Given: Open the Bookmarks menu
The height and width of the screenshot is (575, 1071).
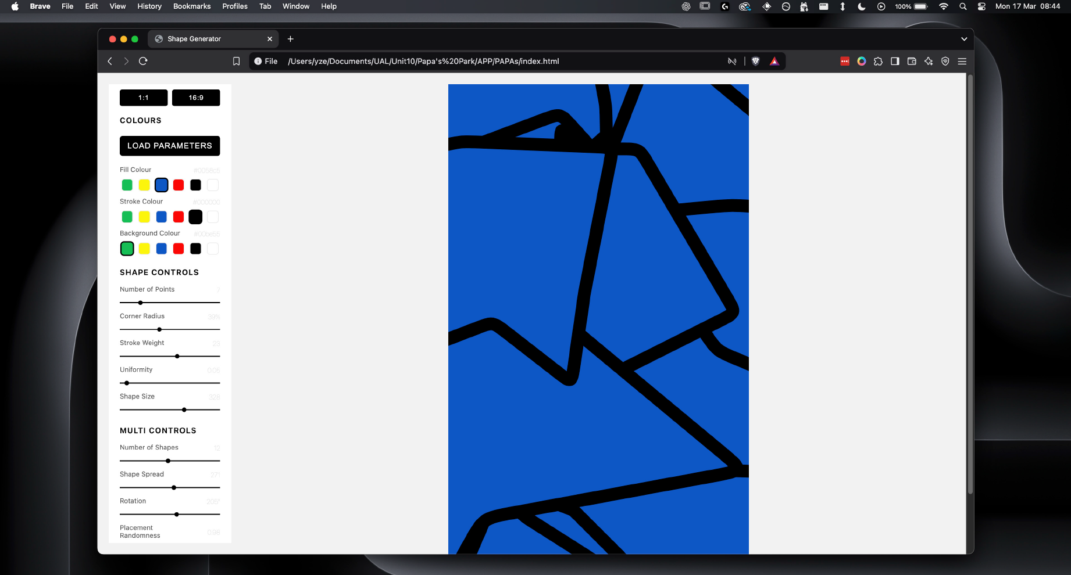Looking at the screenshot, I should point(192,6).
